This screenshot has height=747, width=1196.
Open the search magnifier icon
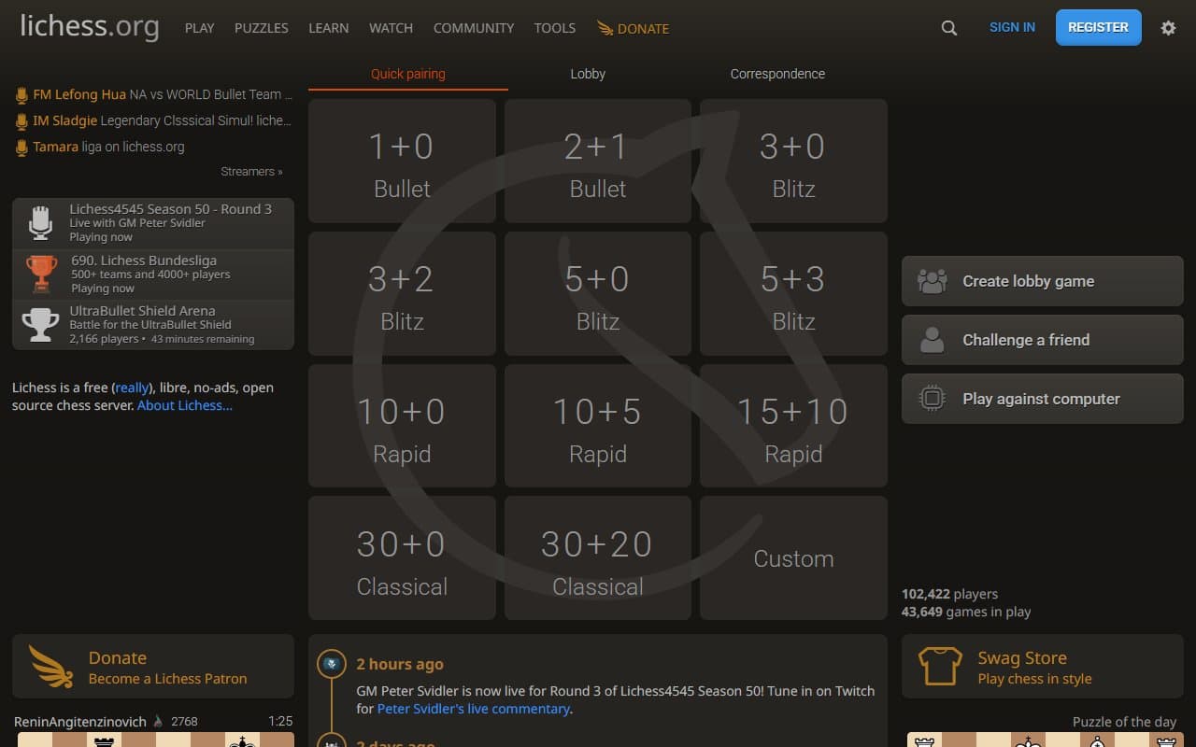click(949, 28)
